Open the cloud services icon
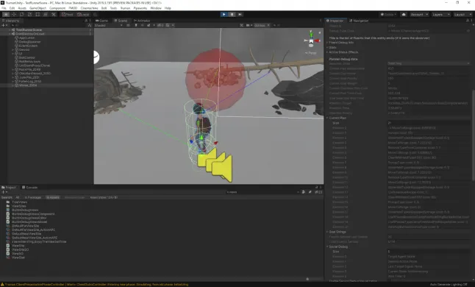 tap(404, 14)
